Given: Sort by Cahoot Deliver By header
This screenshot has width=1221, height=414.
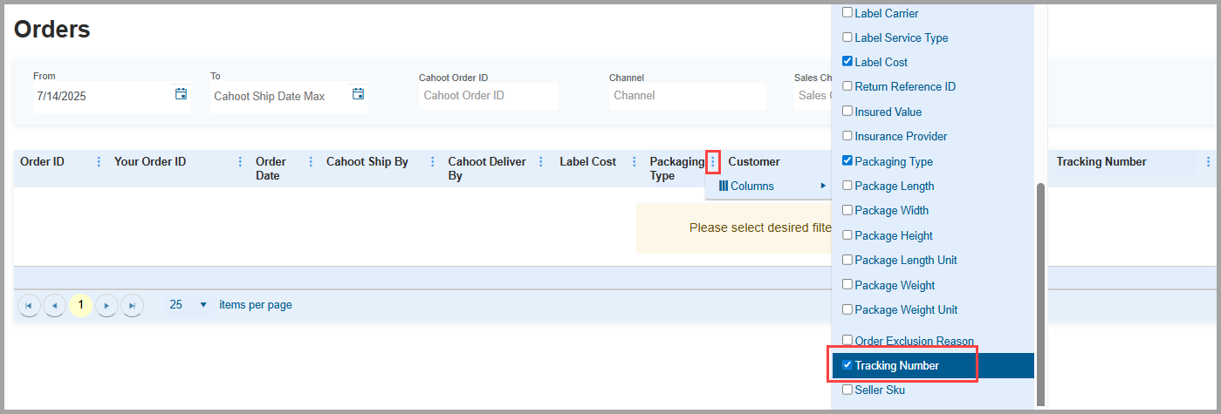Looking at the screenshot, I should [x=487, y=168].
